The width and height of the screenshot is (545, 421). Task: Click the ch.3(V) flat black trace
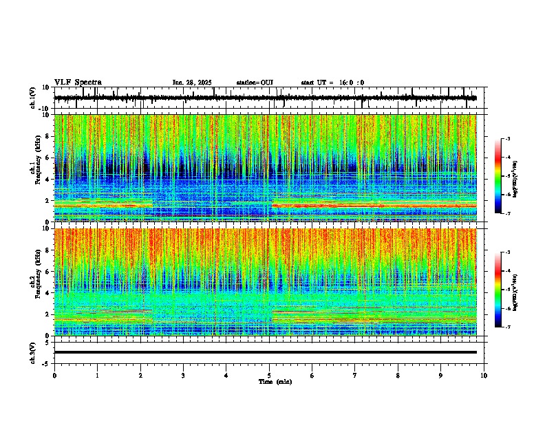click(266, 352)
